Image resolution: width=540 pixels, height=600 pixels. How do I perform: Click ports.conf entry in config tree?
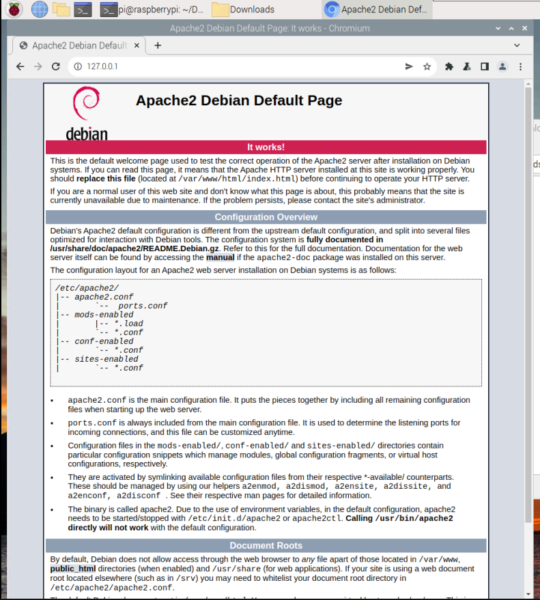pos(143,306)
